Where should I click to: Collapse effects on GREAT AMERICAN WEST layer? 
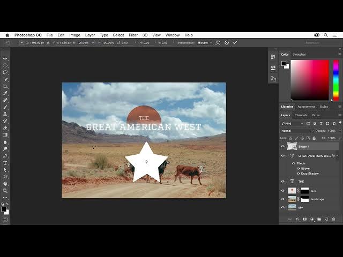coord(337,156)
